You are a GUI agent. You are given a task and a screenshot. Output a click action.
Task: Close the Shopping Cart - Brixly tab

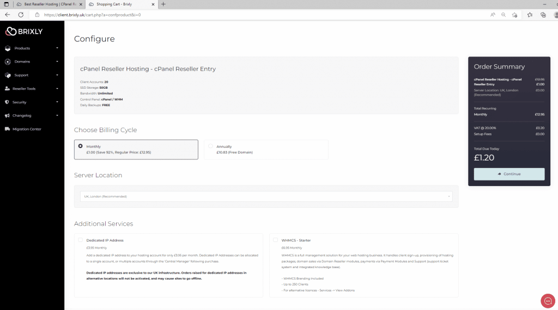pos(153,4)
